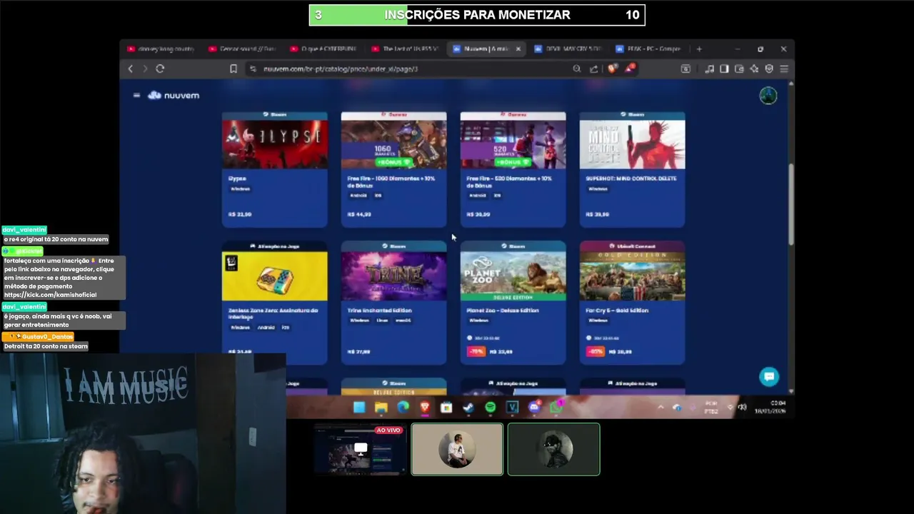
Task: Open Microsoft Edge from the taskbar
Action: (x=403, y=407)
